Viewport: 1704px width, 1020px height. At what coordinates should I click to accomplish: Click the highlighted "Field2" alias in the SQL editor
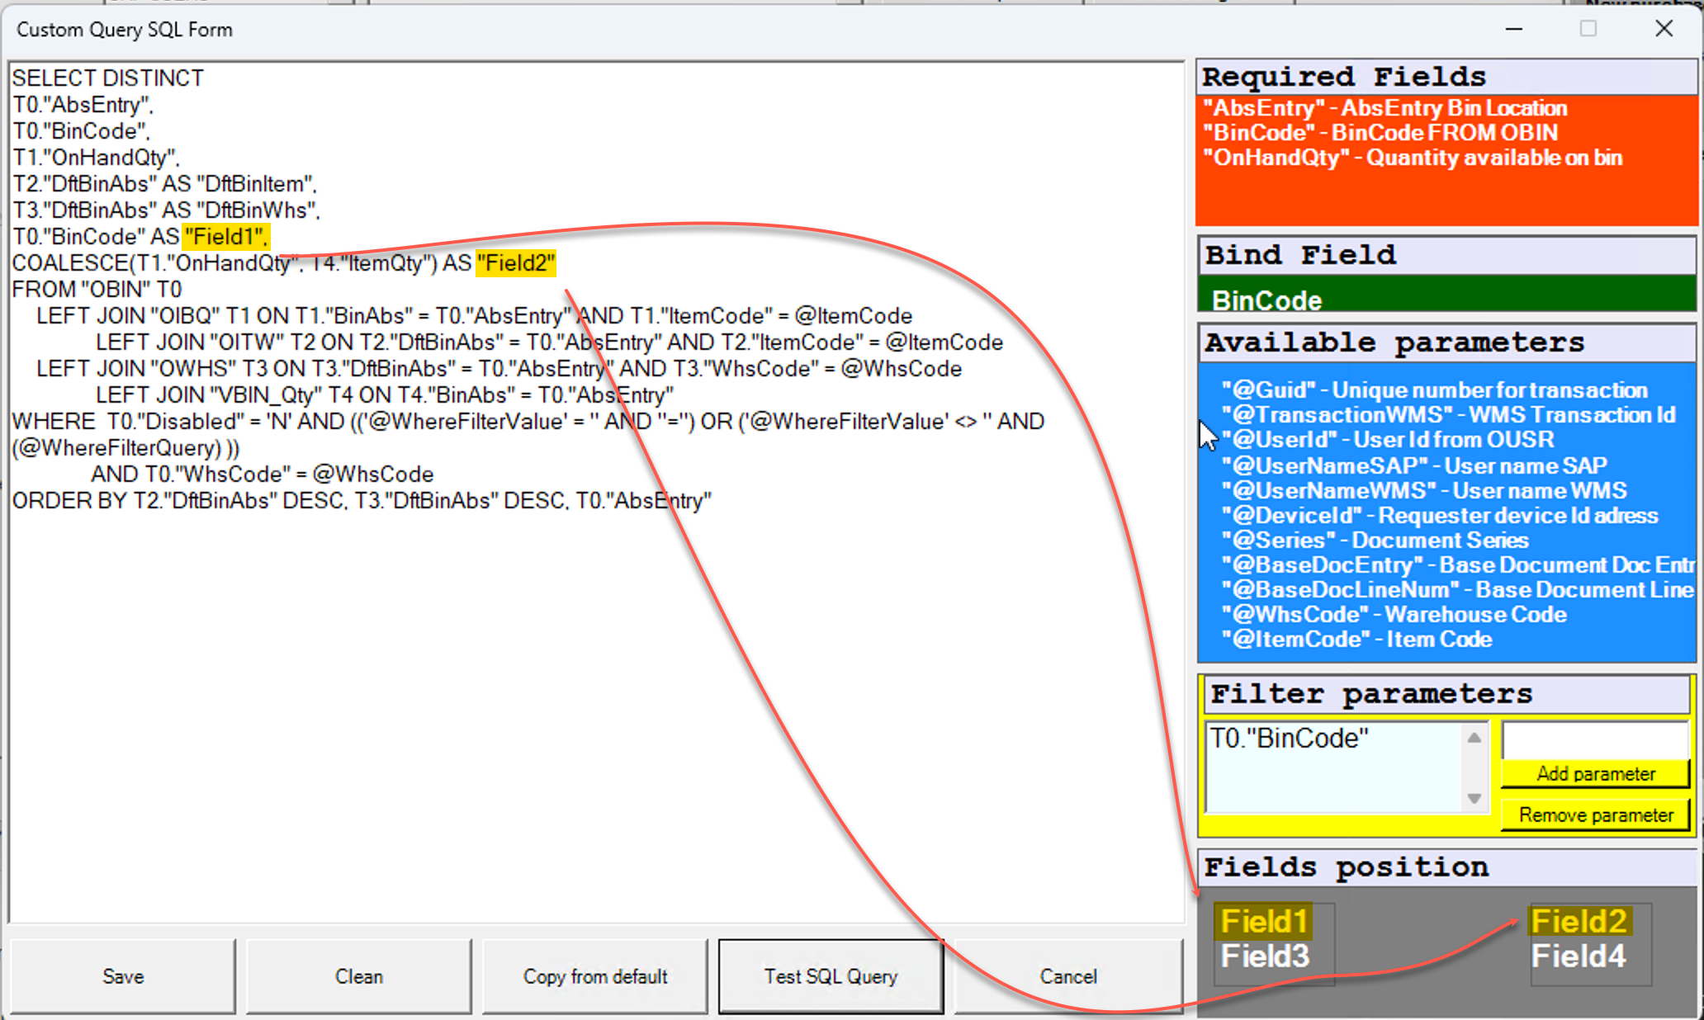pyautogui.click(x=515, y=262)
